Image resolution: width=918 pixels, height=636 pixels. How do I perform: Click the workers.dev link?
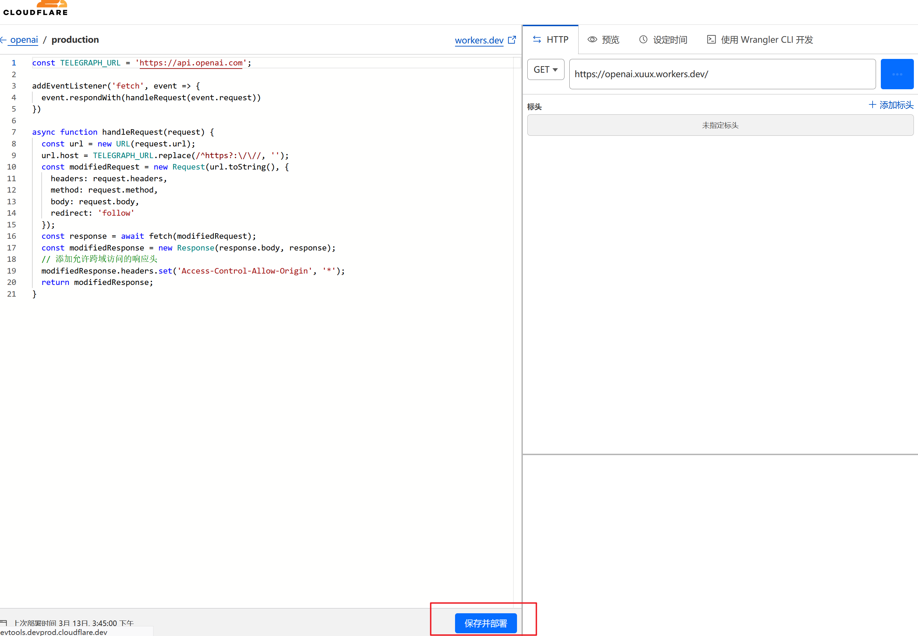[479, 40]
